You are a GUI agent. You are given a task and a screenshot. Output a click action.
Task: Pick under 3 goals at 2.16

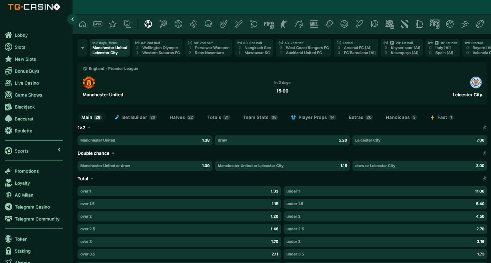tap(385, 242)
